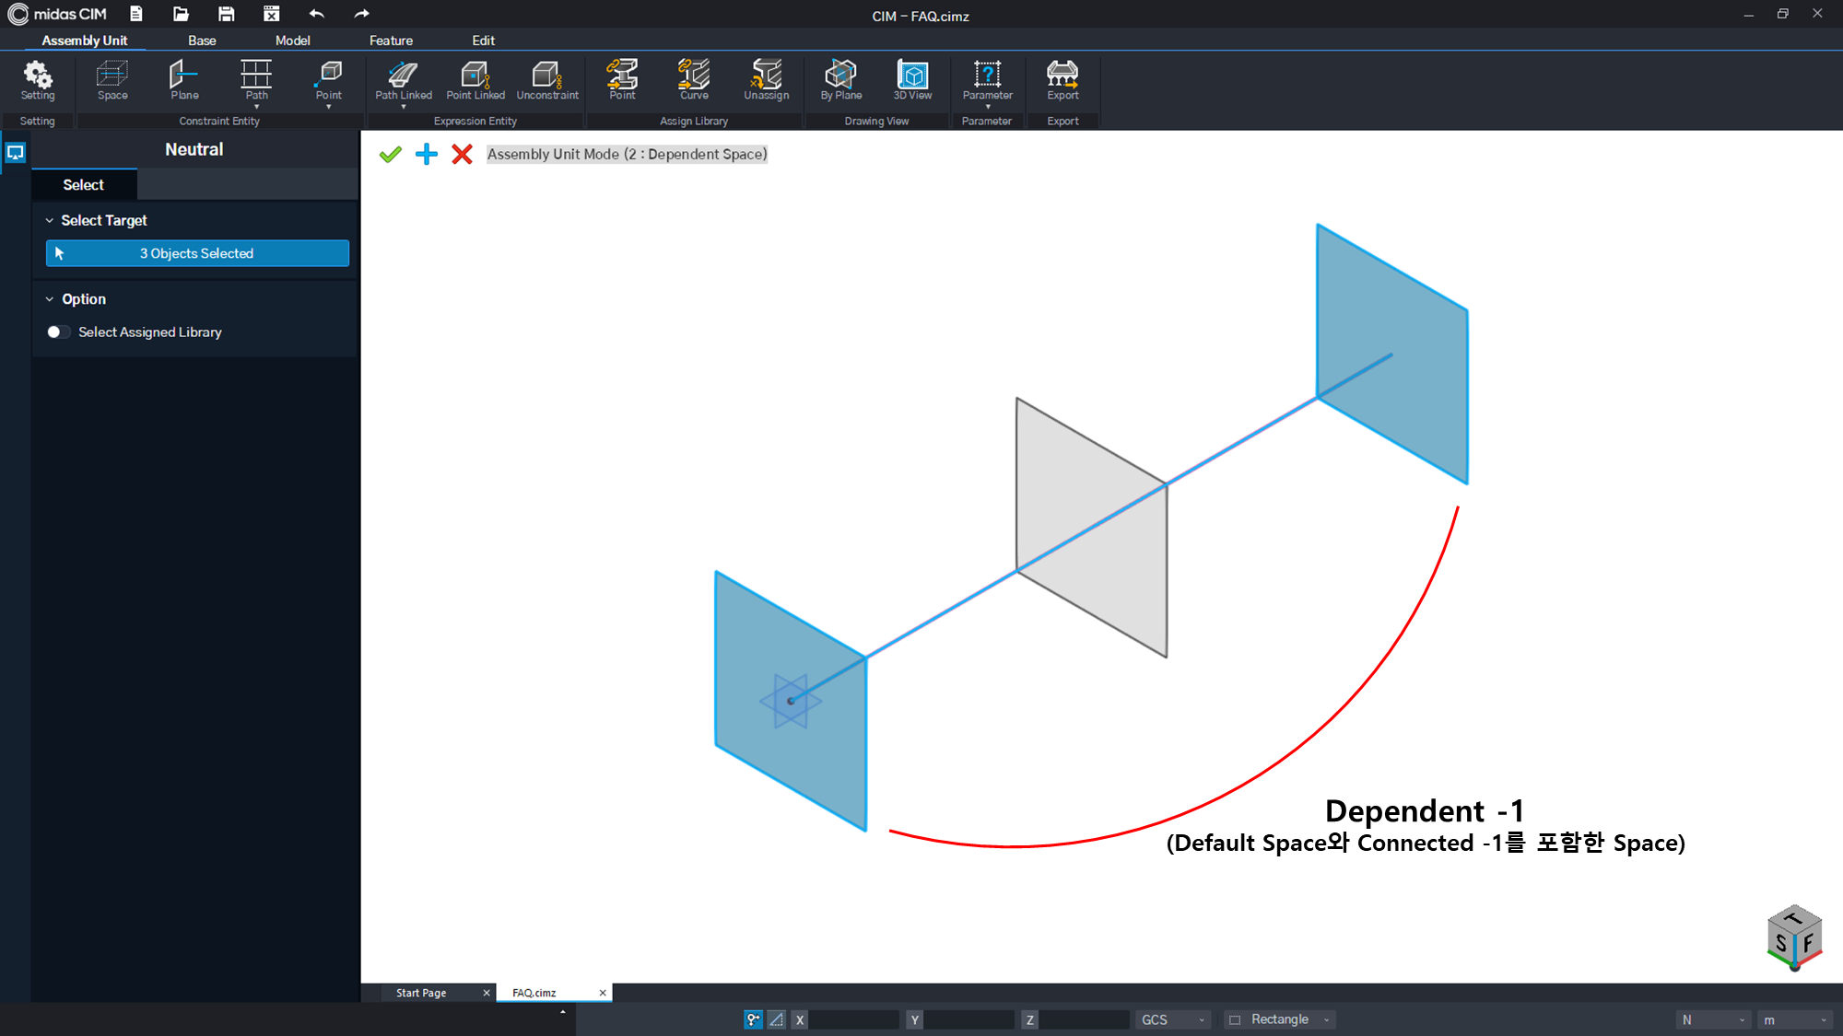Switch to the Model ribbon tab
Screen dimensions: 1843x1036
[x=292, y=41]
